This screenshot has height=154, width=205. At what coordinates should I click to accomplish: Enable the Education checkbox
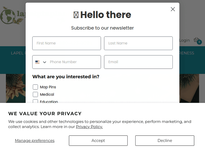click(35, 101)
